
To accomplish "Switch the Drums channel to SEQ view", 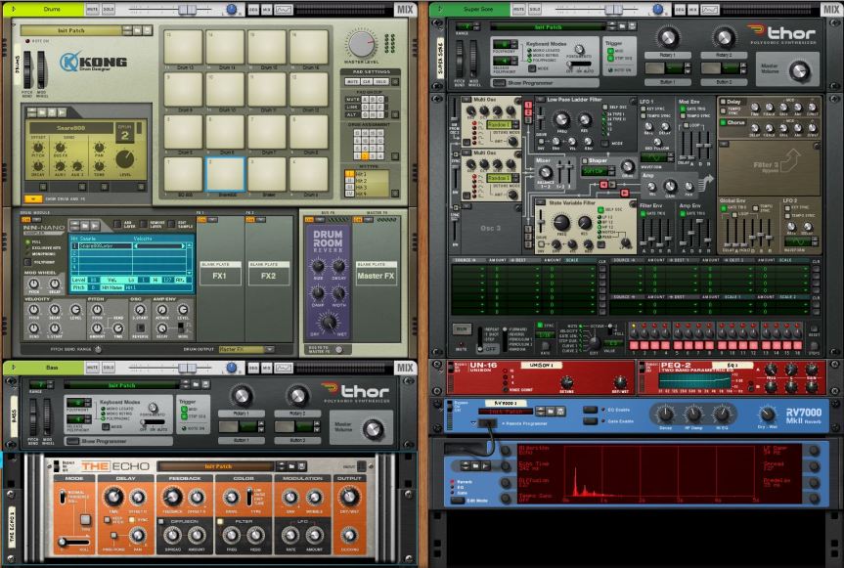I will [253, 9].
